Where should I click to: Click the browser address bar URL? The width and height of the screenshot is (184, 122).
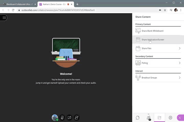click(77, 10)
